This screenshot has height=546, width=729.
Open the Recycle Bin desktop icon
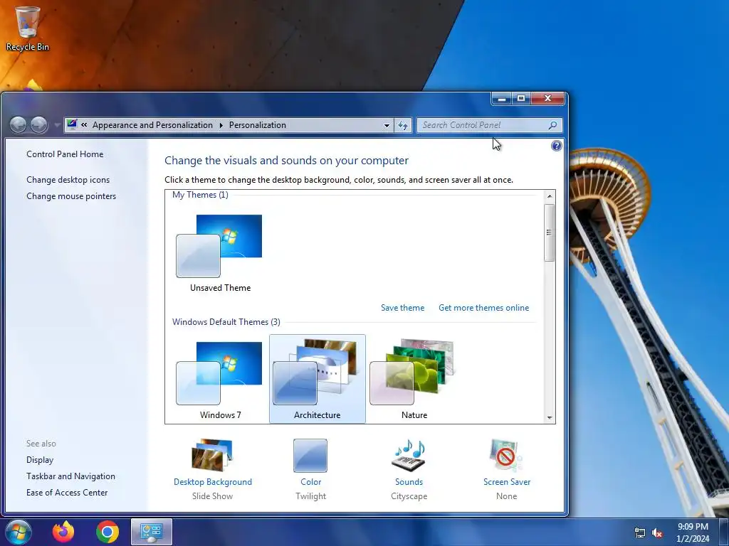27,28
